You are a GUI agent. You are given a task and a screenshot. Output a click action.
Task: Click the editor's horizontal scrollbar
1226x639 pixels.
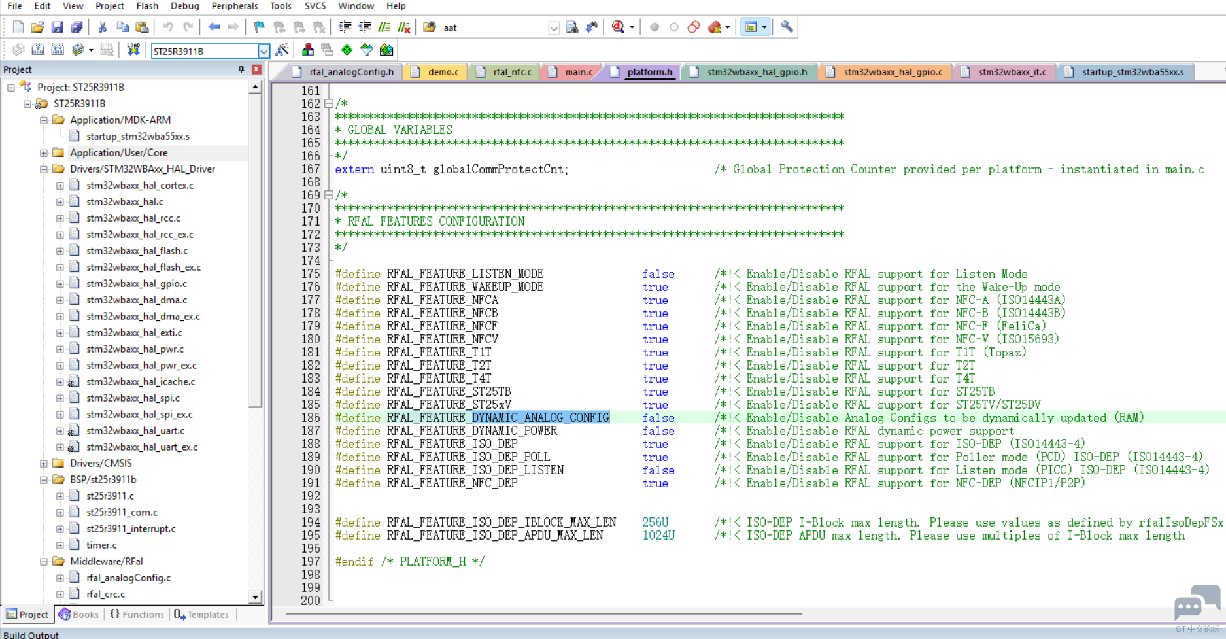pos(543,614)
